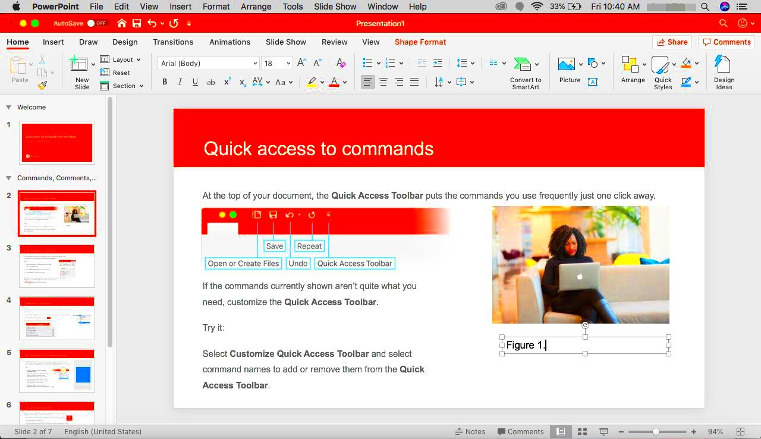This screenshot has width=761, height=439.
Task: Click the Home icon in title bar
Action: 122,23
